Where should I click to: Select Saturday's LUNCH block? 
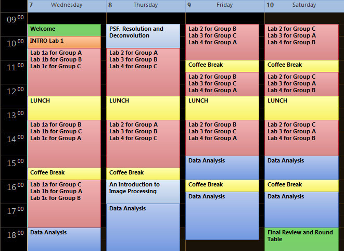coord(304,107)
